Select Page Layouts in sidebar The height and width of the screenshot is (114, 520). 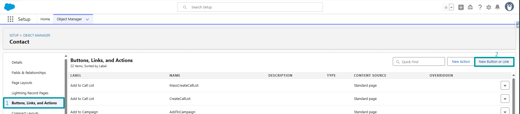(22, 83)
